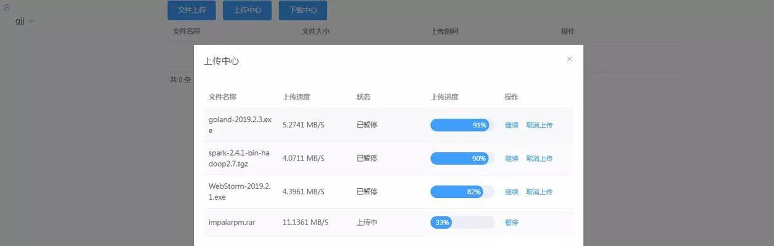Click the 82% progress bar

462,192
